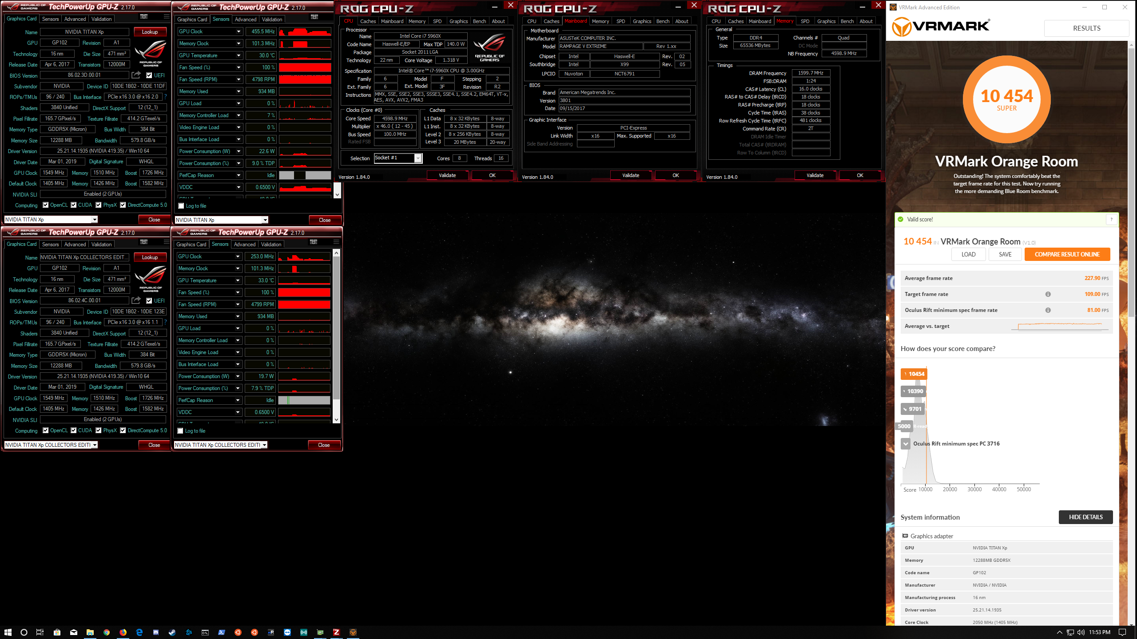
Task: Open the Socket #1 selection dropdown in CPU-Z
Action: [x=418, y=158]
